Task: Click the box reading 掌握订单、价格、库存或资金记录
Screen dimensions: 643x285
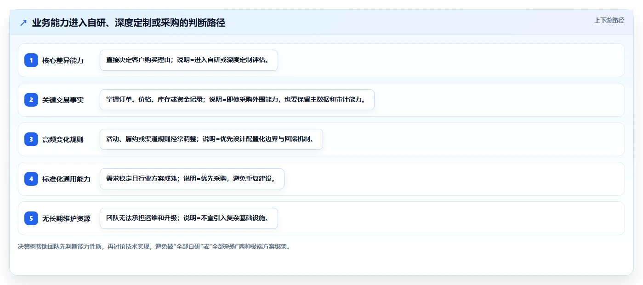Action: [x=237, y=100]
